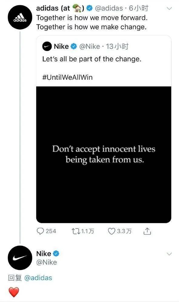The width and height of the screenshot is (179, 302).
Task: Click adidas verified badge checkmark
Action: 89,8
